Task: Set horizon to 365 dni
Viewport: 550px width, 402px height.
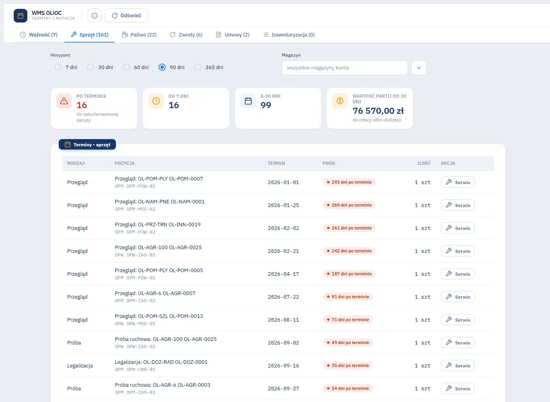Action: pyautogui.click(x=198, y=67)
